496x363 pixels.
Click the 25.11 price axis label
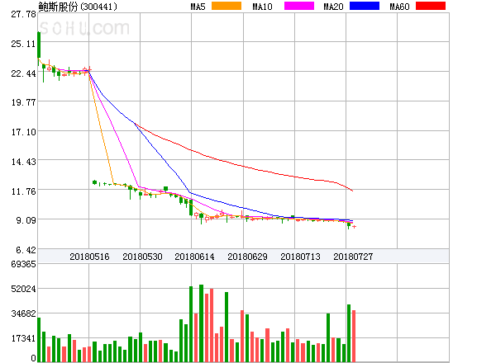[23, 44]
